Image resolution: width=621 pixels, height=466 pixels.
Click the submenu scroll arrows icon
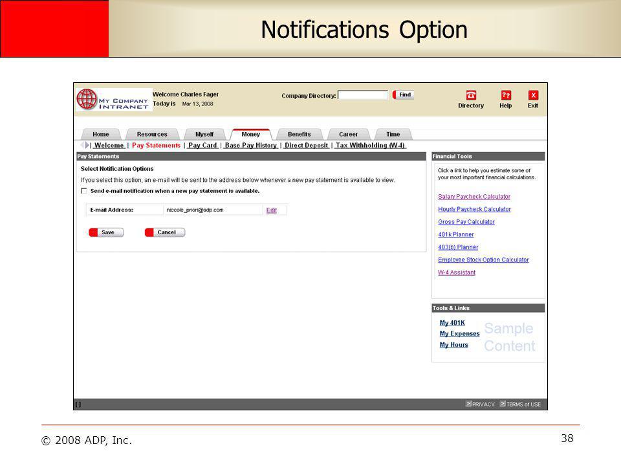point(85,145)
